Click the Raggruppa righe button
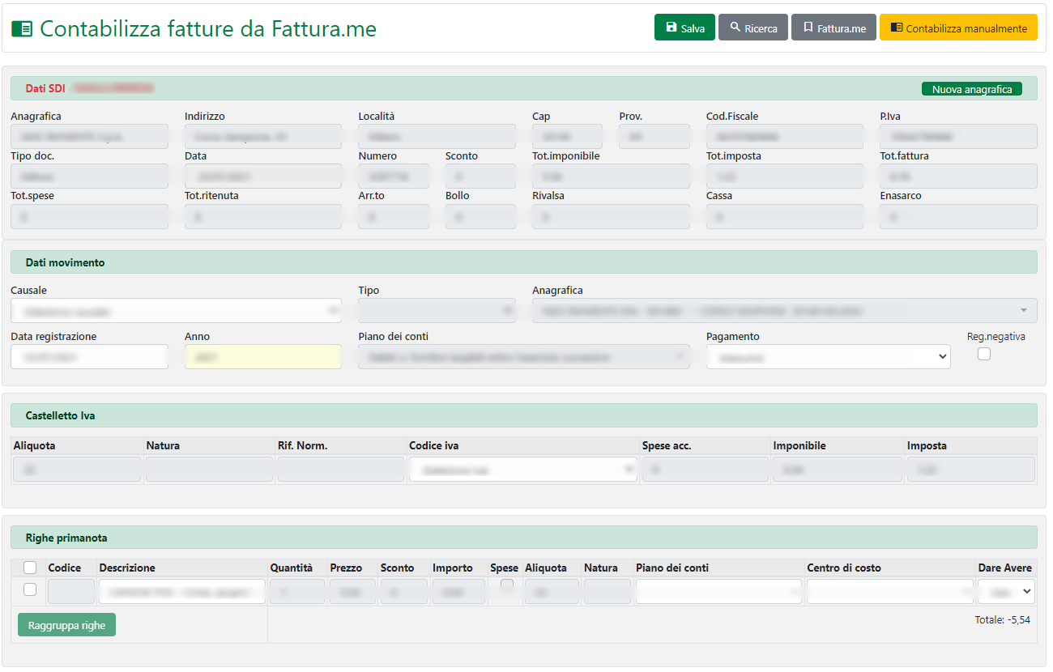1053x672 pixels. pyautogui.click(x=66, y=625)
